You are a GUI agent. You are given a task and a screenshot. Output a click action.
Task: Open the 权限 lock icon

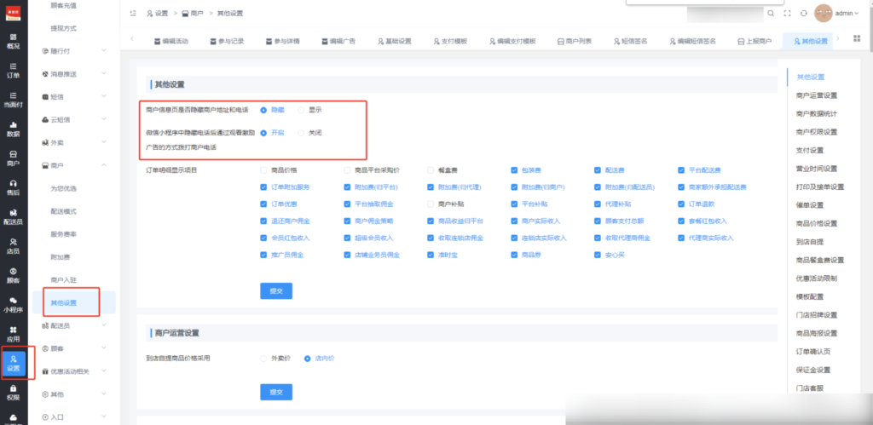coord(13,392)
